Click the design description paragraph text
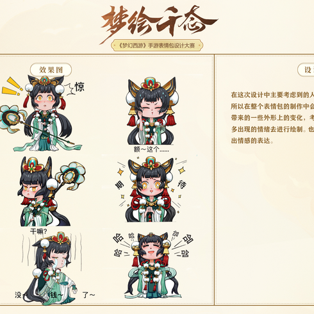 [x=272, y=118]
